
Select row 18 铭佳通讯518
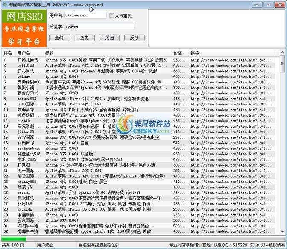(138, 154)
